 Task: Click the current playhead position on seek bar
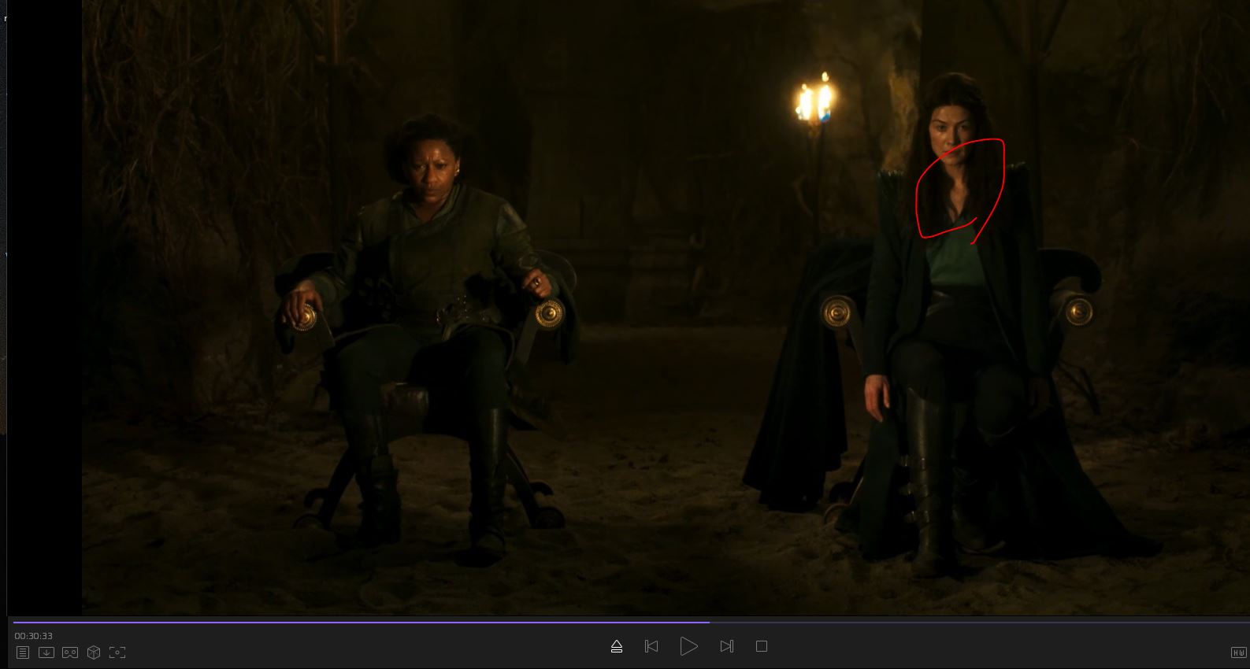click(x=709, y=622)
